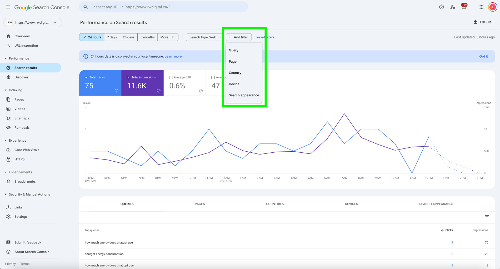Viewport: 500px width, 269px height.
Task: Enable the Average CTR metric checkbox
Action: (x=171, y=77)
